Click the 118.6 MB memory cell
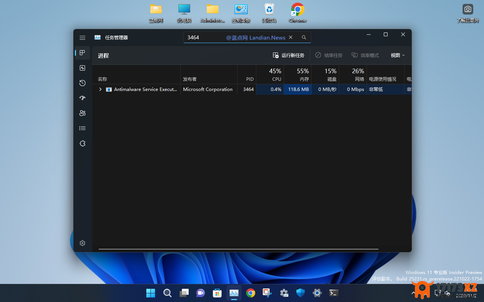The width and height of the screenshot is (484, 302). 298,89
